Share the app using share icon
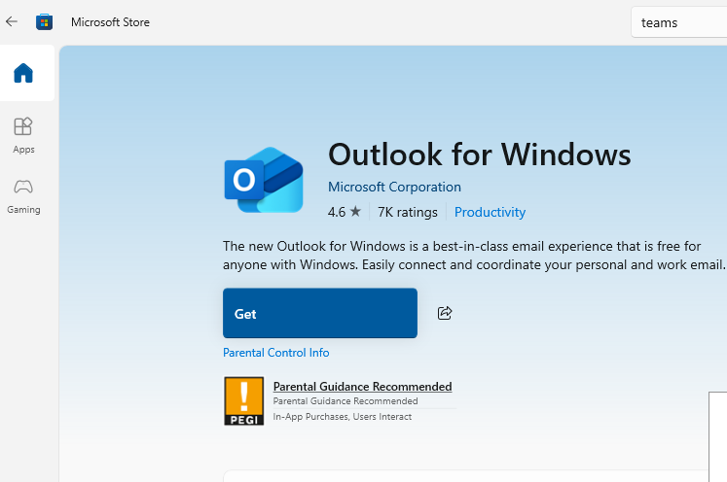Image resolution: width=727 pixels, height=482 pixels. pyautogui.click(x=445, y=313)
